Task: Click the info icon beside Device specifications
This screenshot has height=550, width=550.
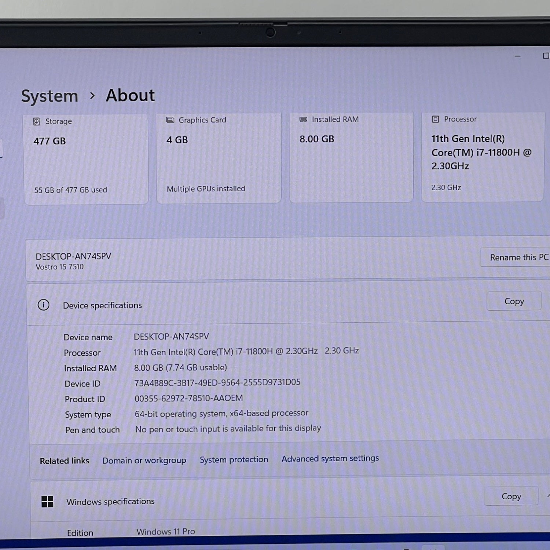Action: pyautogui.click(x=44, y=305)
